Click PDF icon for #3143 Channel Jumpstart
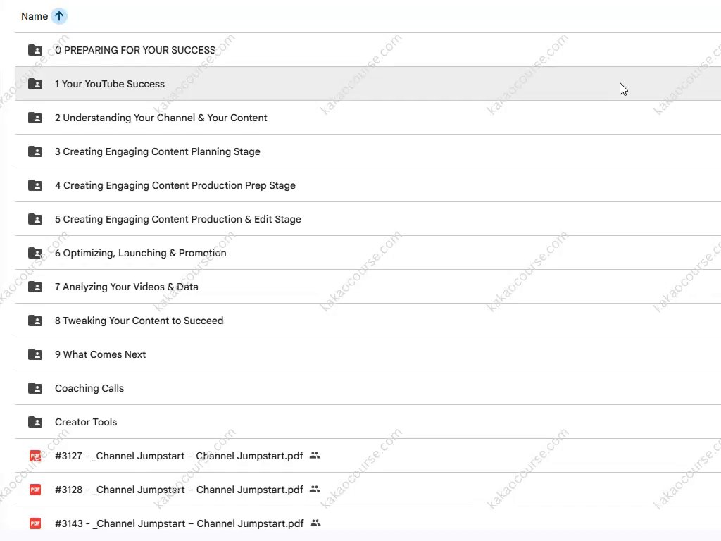The width and height of the screenshot is (721, 541). coord(35,523)
